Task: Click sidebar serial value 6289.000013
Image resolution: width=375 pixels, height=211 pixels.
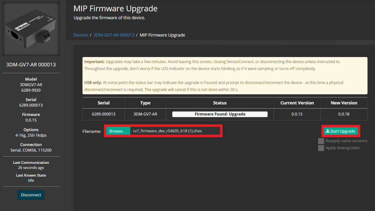Action: pos(31,105)
